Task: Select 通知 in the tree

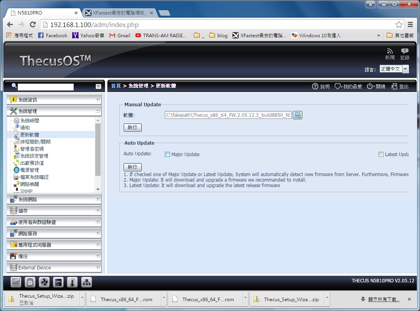Action: coord(25,128)
